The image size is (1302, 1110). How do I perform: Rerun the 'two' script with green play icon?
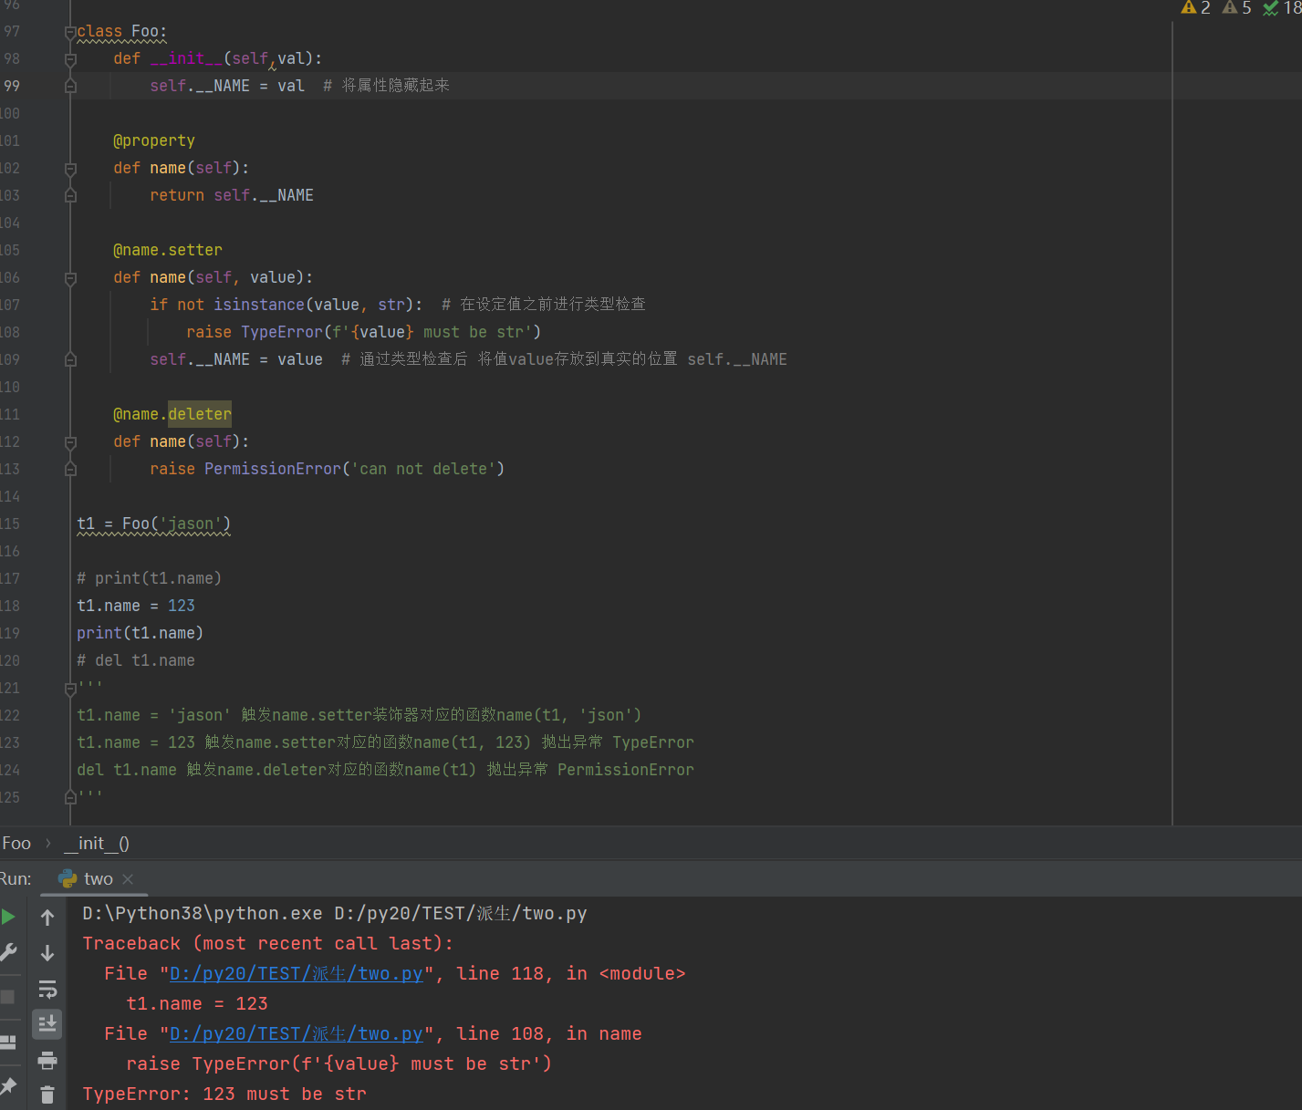(7, 917)
